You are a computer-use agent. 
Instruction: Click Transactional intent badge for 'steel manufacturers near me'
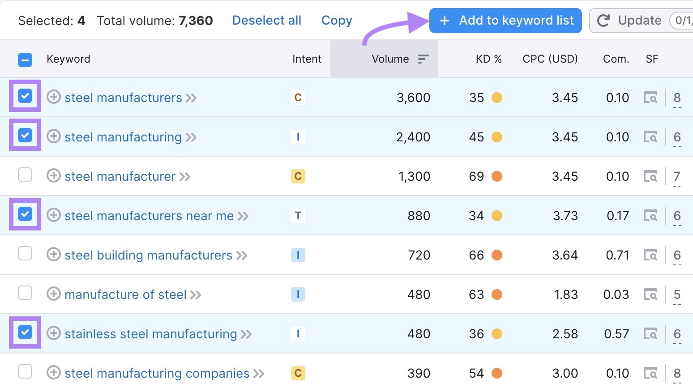(298, 216)
